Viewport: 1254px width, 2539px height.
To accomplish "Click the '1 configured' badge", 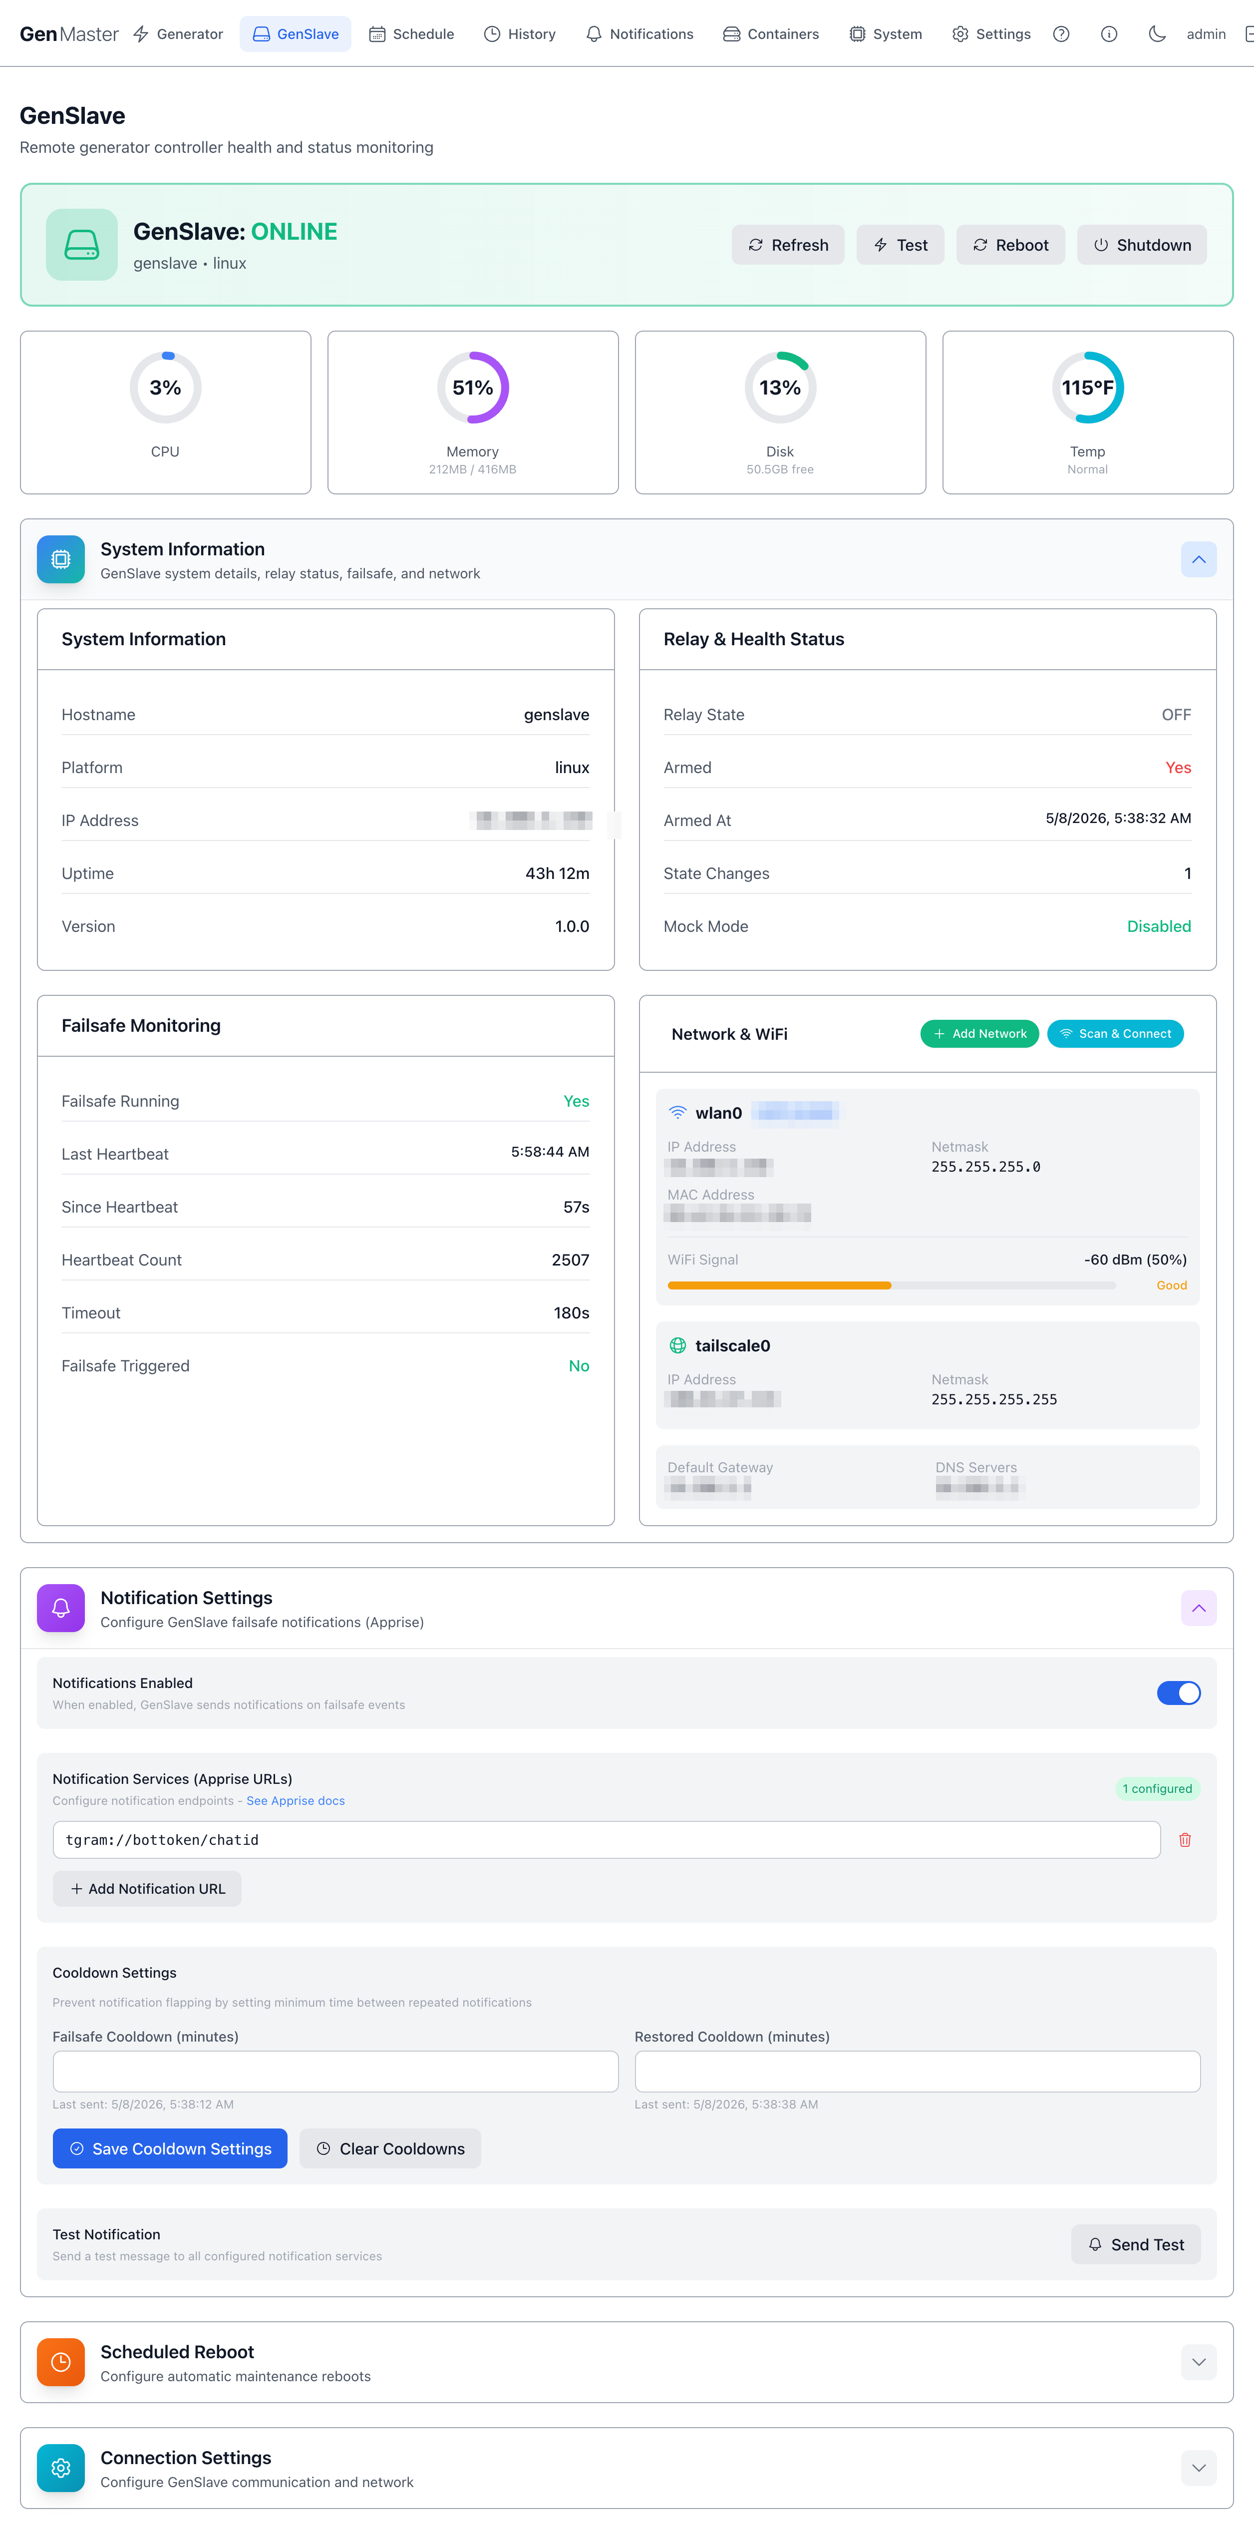I will (1158, 1788).
